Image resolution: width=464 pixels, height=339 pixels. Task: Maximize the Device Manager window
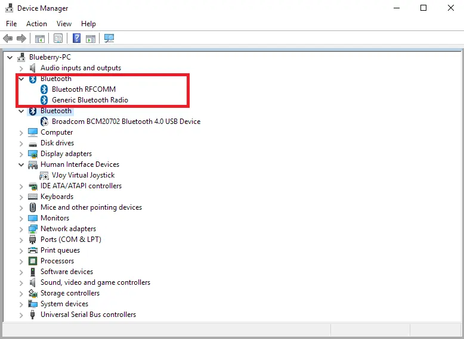pyautogui.click(x=423, y=8)
